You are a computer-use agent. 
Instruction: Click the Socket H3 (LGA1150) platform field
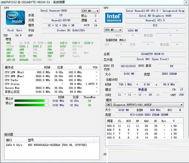[71, 30]
